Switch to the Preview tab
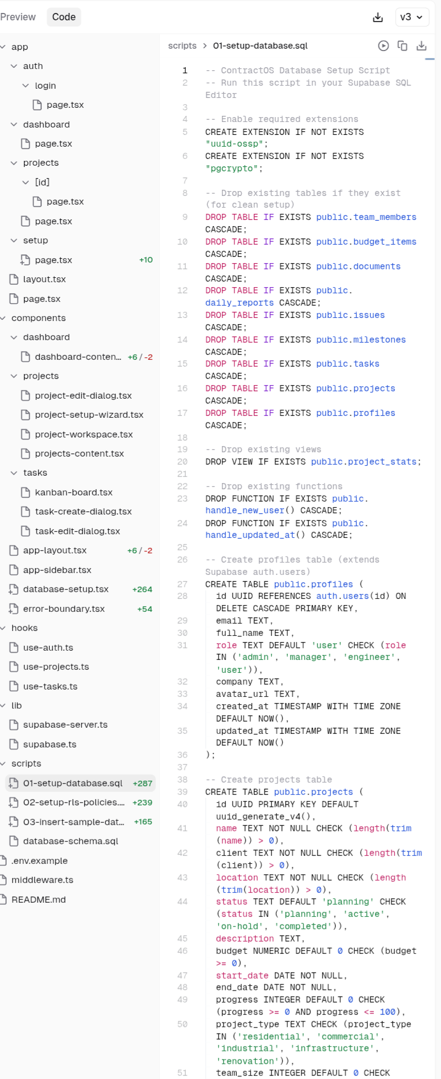Screen dimensions: 441x1079 (x=18, y=17)
